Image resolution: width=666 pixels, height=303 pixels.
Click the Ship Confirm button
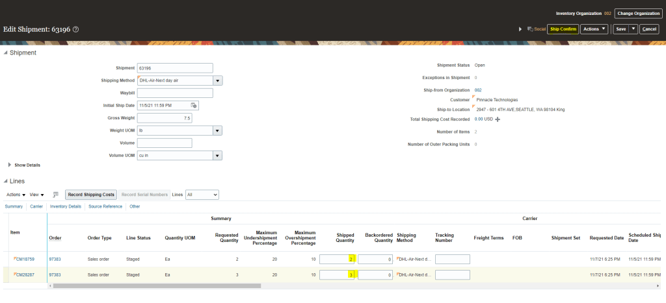point(563,29)
